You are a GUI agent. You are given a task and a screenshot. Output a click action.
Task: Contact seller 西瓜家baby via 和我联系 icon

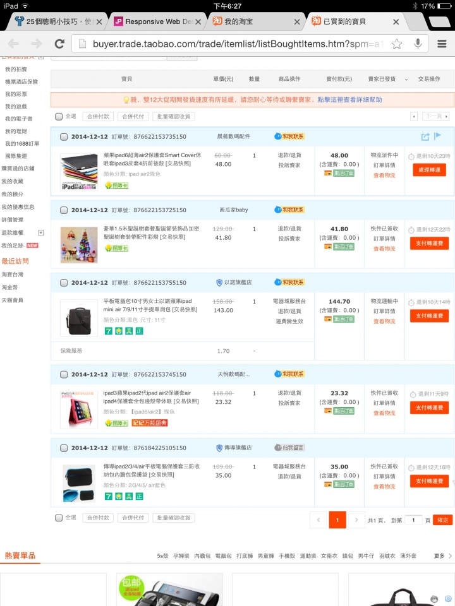point(289,210)
